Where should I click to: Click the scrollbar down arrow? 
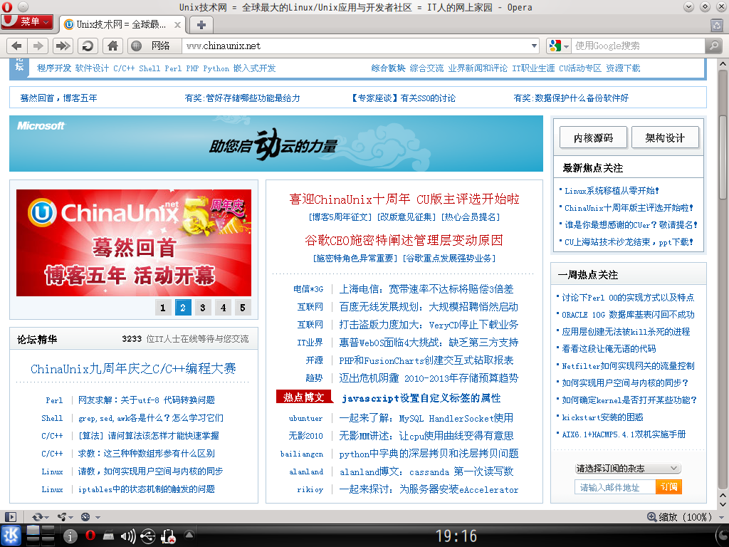click(x=723, y=504)
